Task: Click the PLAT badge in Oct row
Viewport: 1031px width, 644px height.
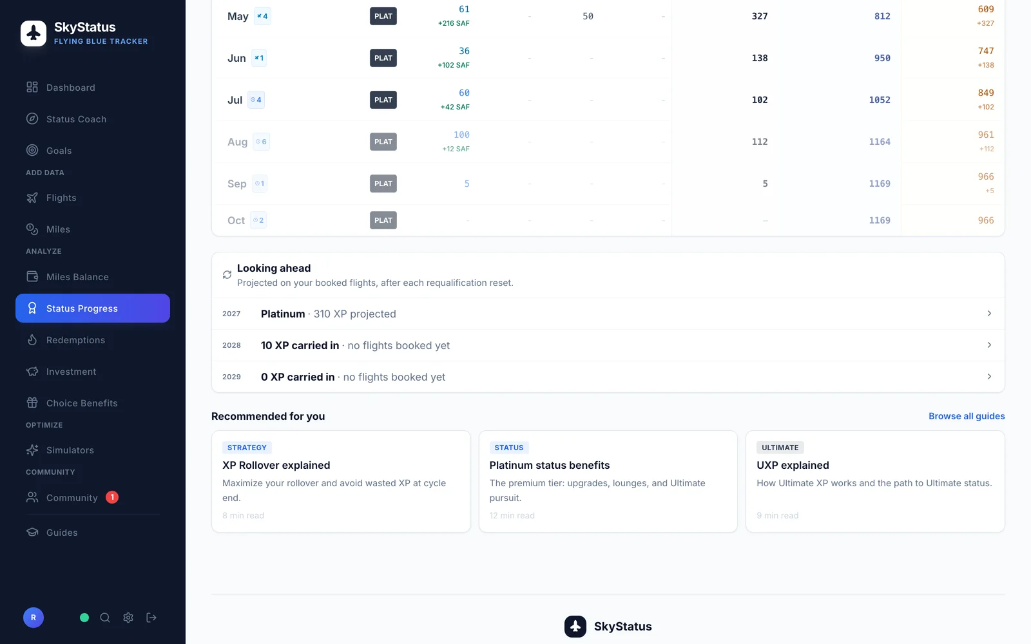Action: 383,220
